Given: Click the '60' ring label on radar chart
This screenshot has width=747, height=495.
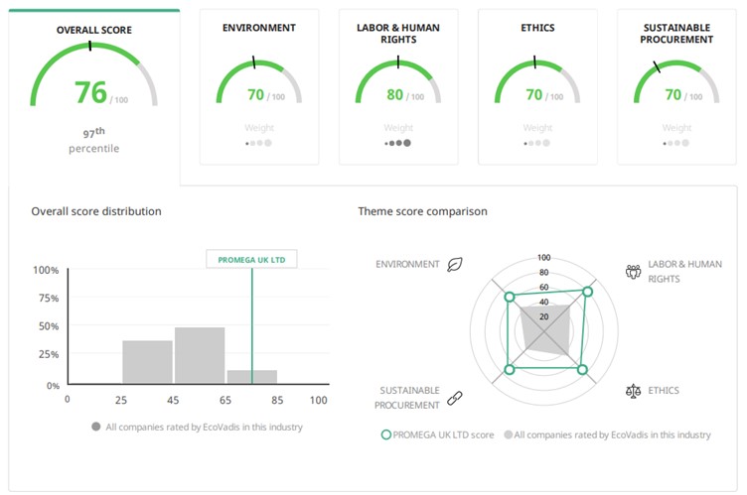Looking at the screenshot, I should tap(544, 287).
